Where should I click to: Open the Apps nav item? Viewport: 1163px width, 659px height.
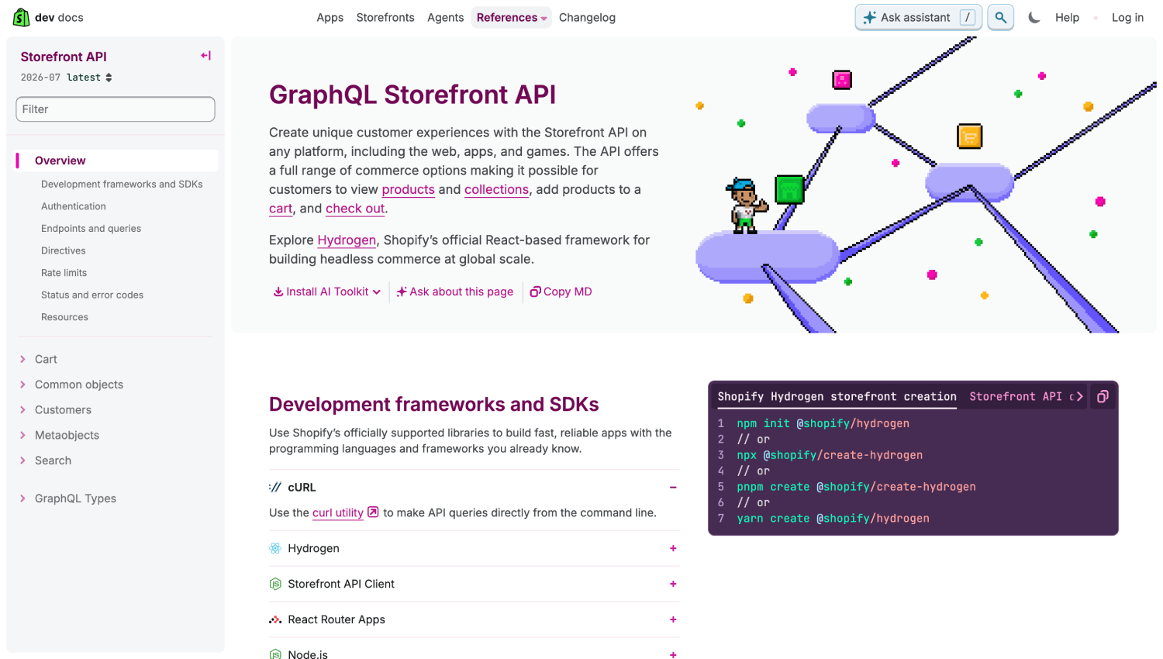pyautogui.click(x=330, y=17)
